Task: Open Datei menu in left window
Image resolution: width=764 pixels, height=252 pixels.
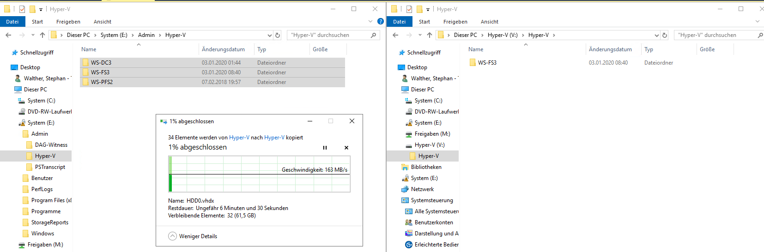Action: (x=12, y=22)
